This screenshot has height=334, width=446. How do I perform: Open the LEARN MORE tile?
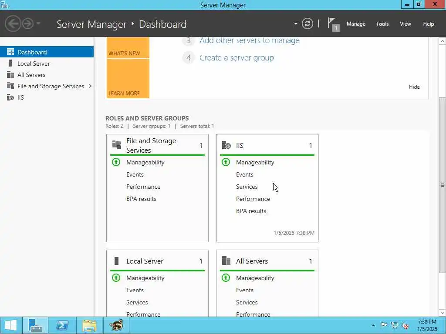128,79
